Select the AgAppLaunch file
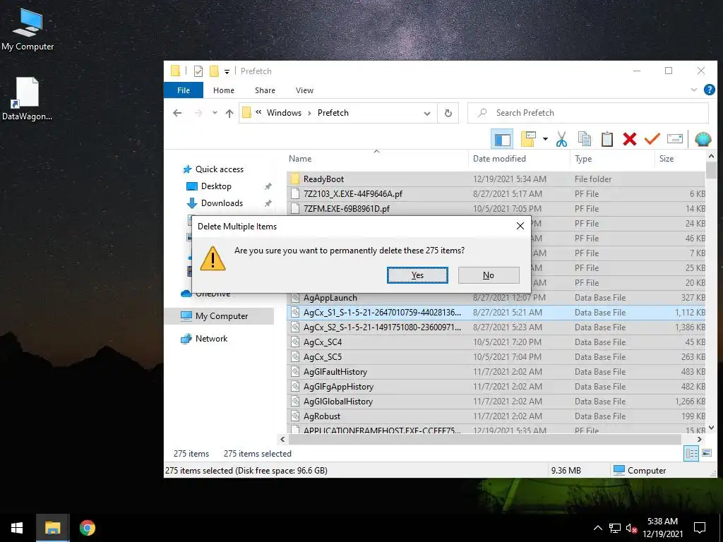Viewport: 723px width, 542px height. pyautogui.click(x=496, y=298)
